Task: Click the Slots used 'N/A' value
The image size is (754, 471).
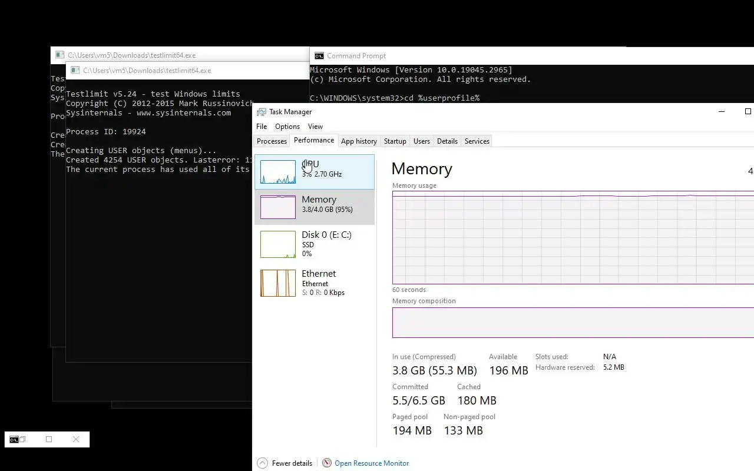Action: point(610,357)
